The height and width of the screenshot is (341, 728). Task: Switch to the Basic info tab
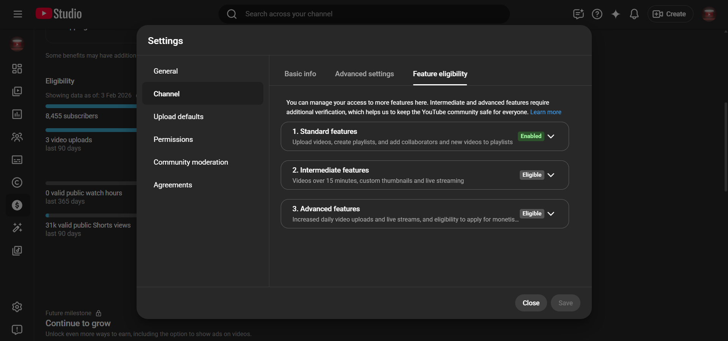[x=300, y=74]
